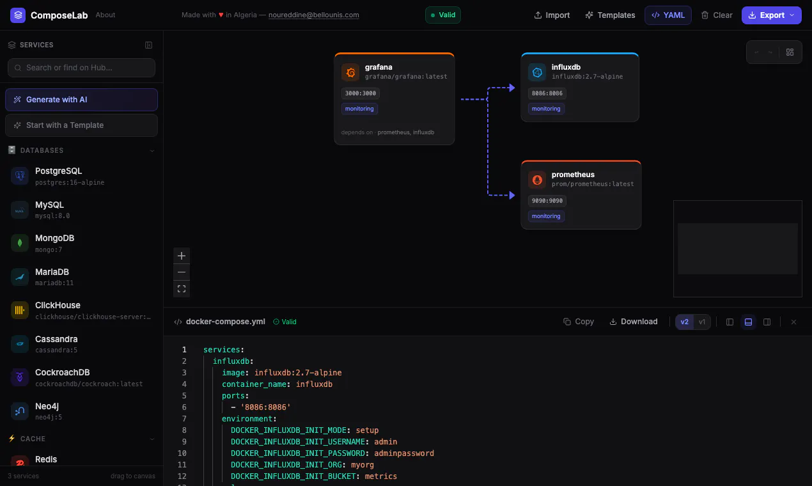Select the PostgreSQL service icon
The width and height of the screenshot is (812, 486).
click(x=20, y=176)
